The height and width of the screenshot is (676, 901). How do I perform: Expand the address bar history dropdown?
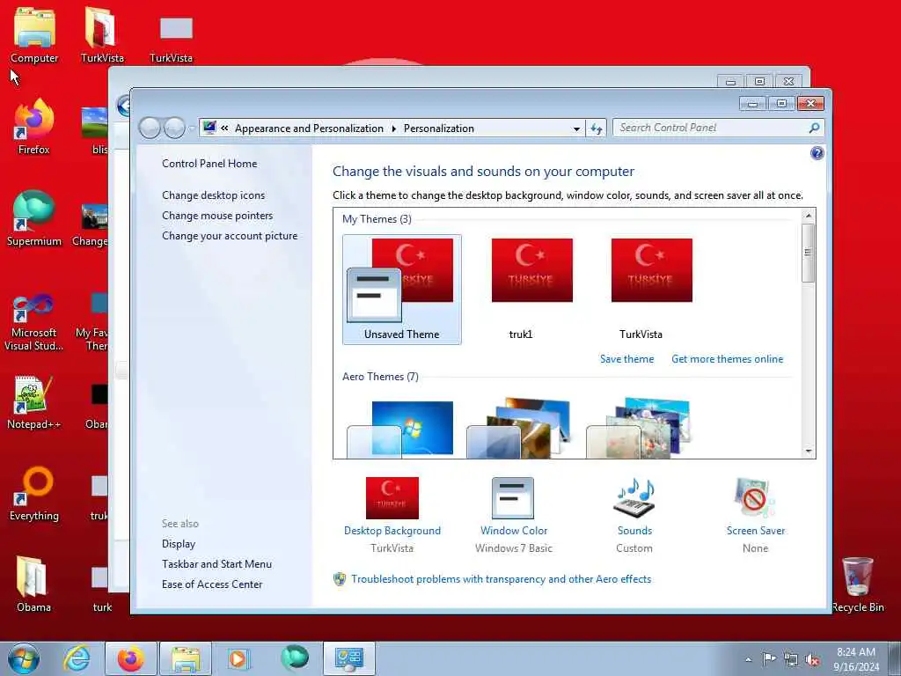point(576,129)
